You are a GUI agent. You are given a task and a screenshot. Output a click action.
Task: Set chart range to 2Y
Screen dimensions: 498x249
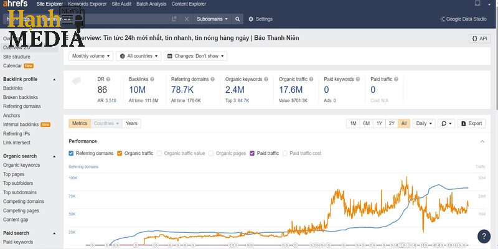392,123
